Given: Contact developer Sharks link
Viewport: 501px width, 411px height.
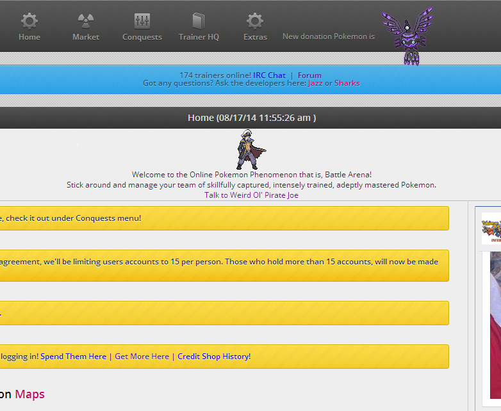Looking at the screenshot, I should (347, 83).
